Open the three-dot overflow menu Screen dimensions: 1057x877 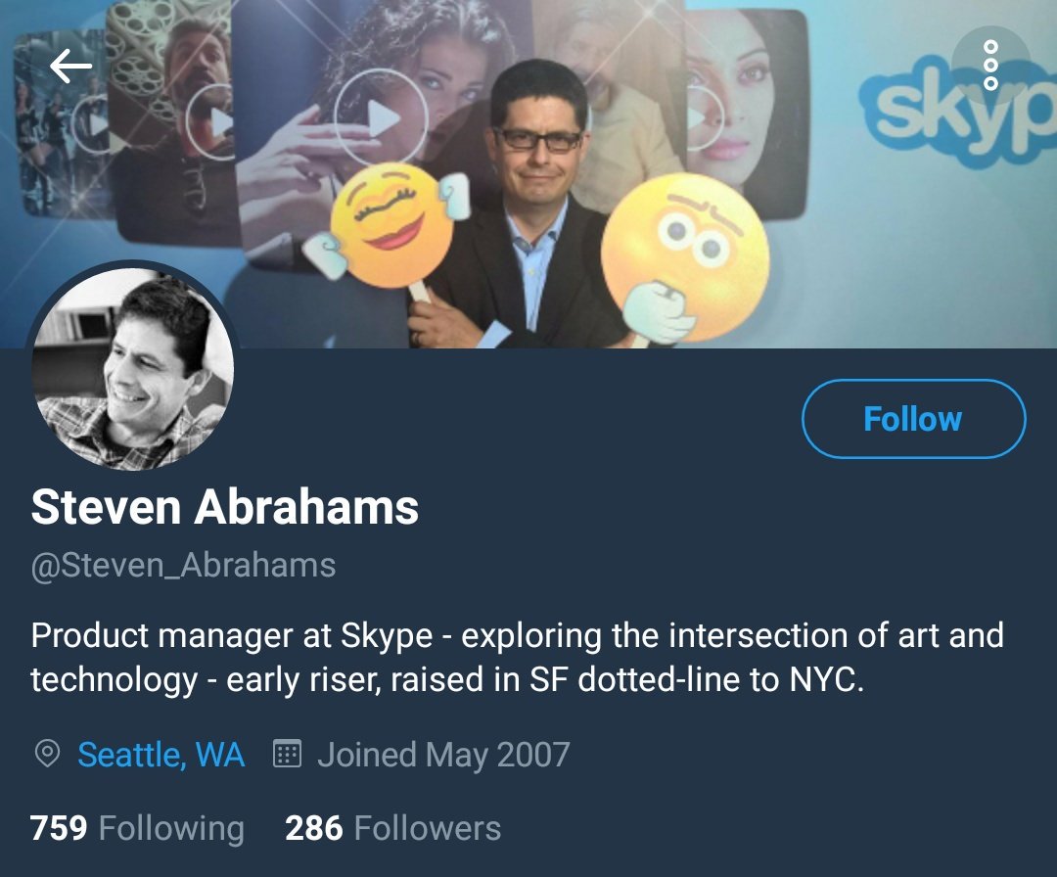(990, 65)
